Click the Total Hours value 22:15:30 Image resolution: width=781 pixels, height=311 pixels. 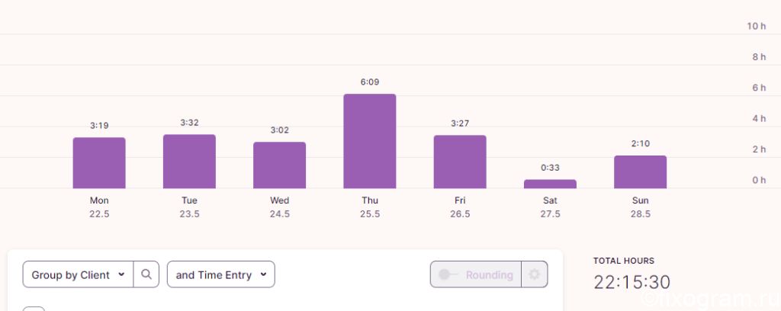click(x=632, y=282)
